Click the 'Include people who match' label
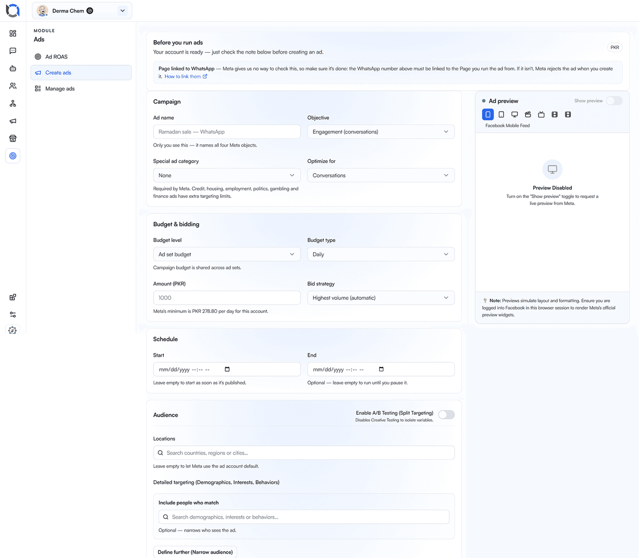The width and height of the screenshot is (640, 558). click(188, 503)
